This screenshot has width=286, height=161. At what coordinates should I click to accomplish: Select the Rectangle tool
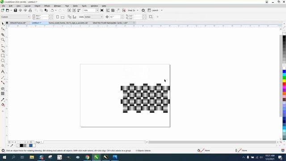click(x=3, y=55)
